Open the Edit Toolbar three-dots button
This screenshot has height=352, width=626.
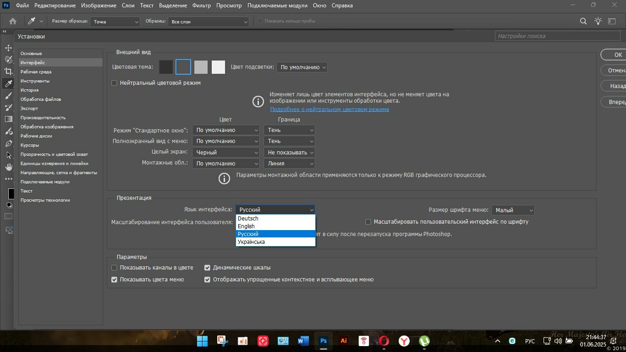8,179
